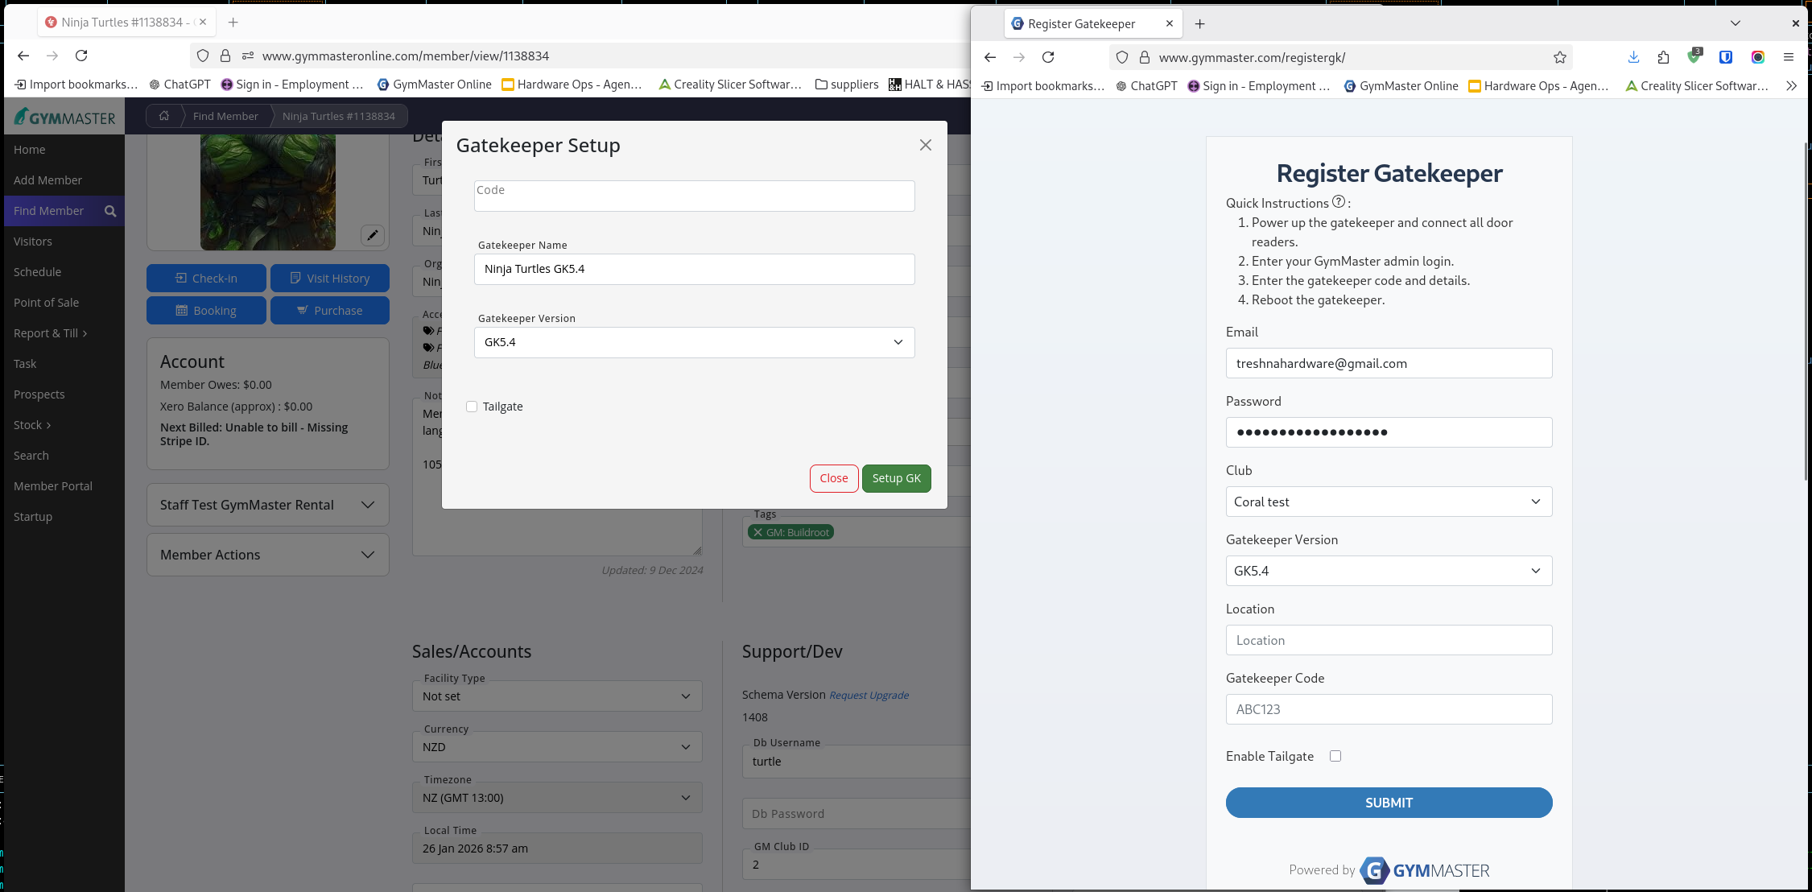Click the Quick Instructions help question icon
Viewport: 1812px width, 892px height.
coord(1339,202)
